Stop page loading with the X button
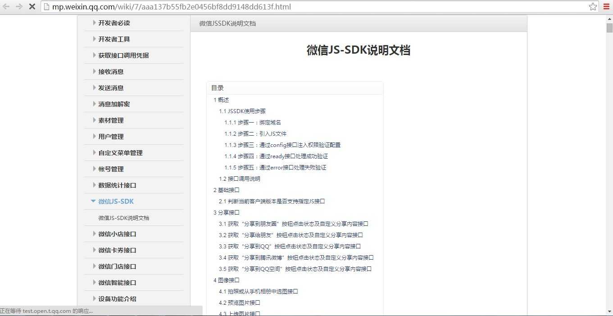Viewport: 613px width, 316px height. click(32, 7)
